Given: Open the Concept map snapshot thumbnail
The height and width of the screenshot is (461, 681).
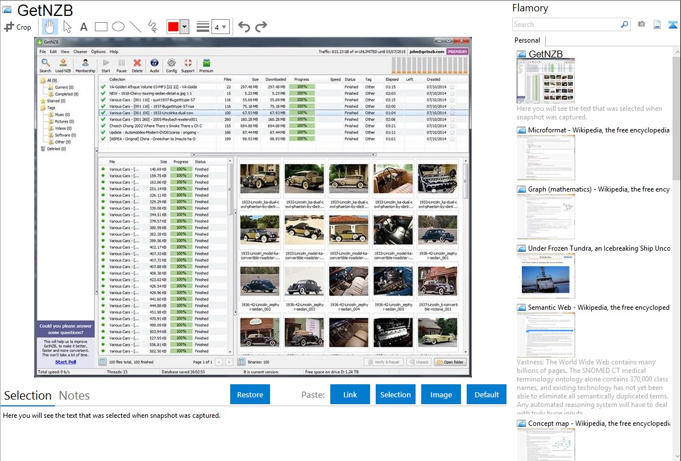Looking at the screenshot, I should [x=546, y=444].
